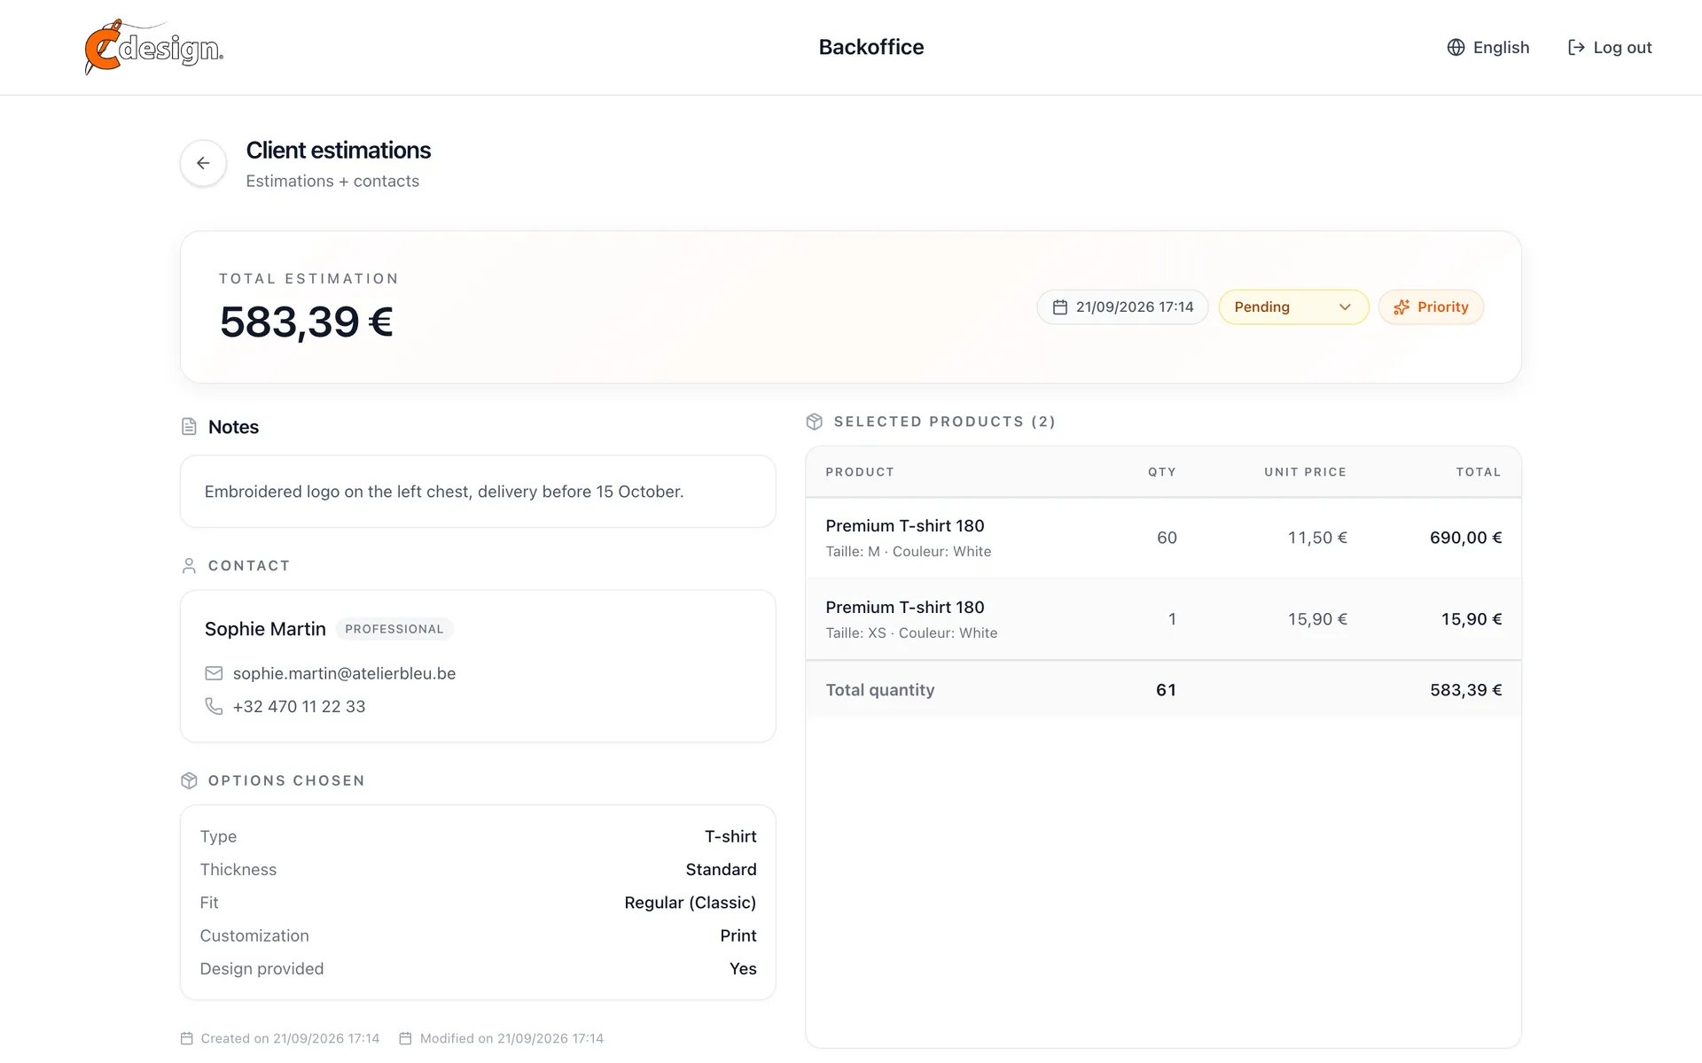The width and height of the screenshot is (1702, 1063).
Task: Click the Contact person icon
Action: click(189, 566)
